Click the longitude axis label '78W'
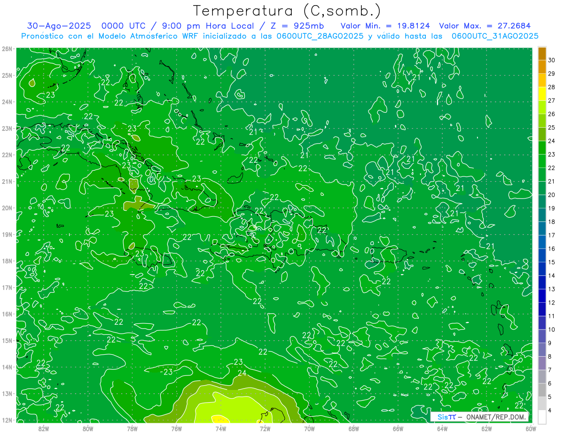The height and width of the screenshot is (435, 564). 132,428
